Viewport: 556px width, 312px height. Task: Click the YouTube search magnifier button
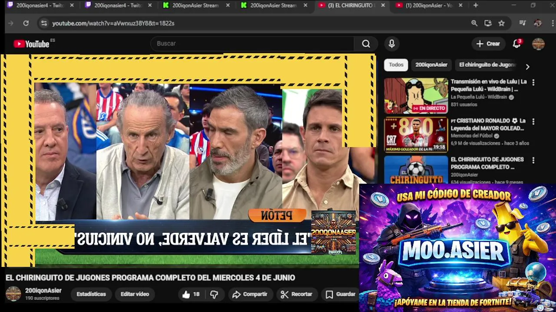pos(366,43)
